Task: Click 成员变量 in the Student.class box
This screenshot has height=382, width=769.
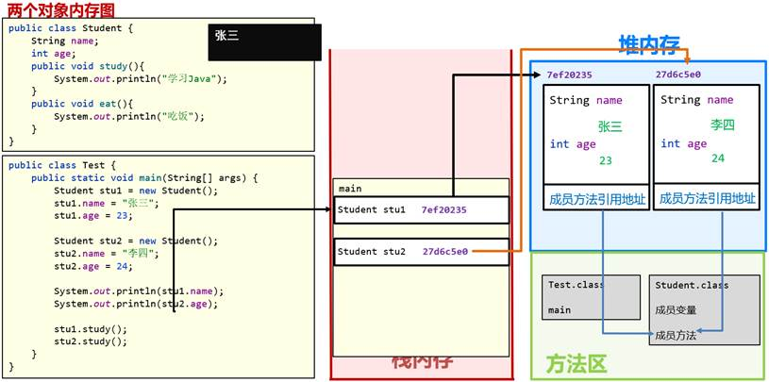Action: click(x=676, y=310)
